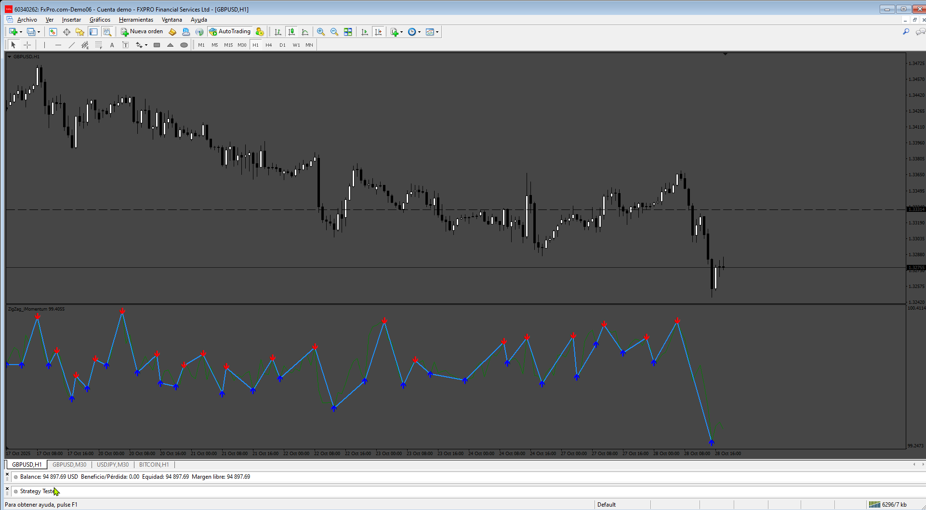Zoom out of the chart with magnifier
926x510 pixels.
click(x=334, y=32)
